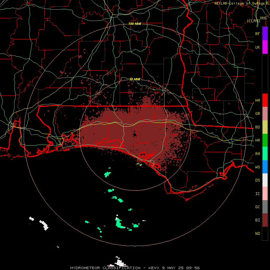The image size is (270, 270).
Task: Pick the dark green HR legend swatch
Action: click(265, 140)
